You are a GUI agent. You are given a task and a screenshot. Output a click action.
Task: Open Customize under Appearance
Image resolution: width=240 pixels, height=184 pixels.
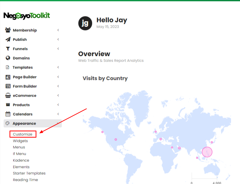click(x=23, y=134)
